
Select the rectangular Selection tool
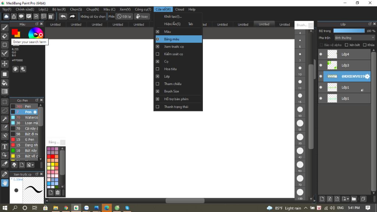(x=4, y=102)
